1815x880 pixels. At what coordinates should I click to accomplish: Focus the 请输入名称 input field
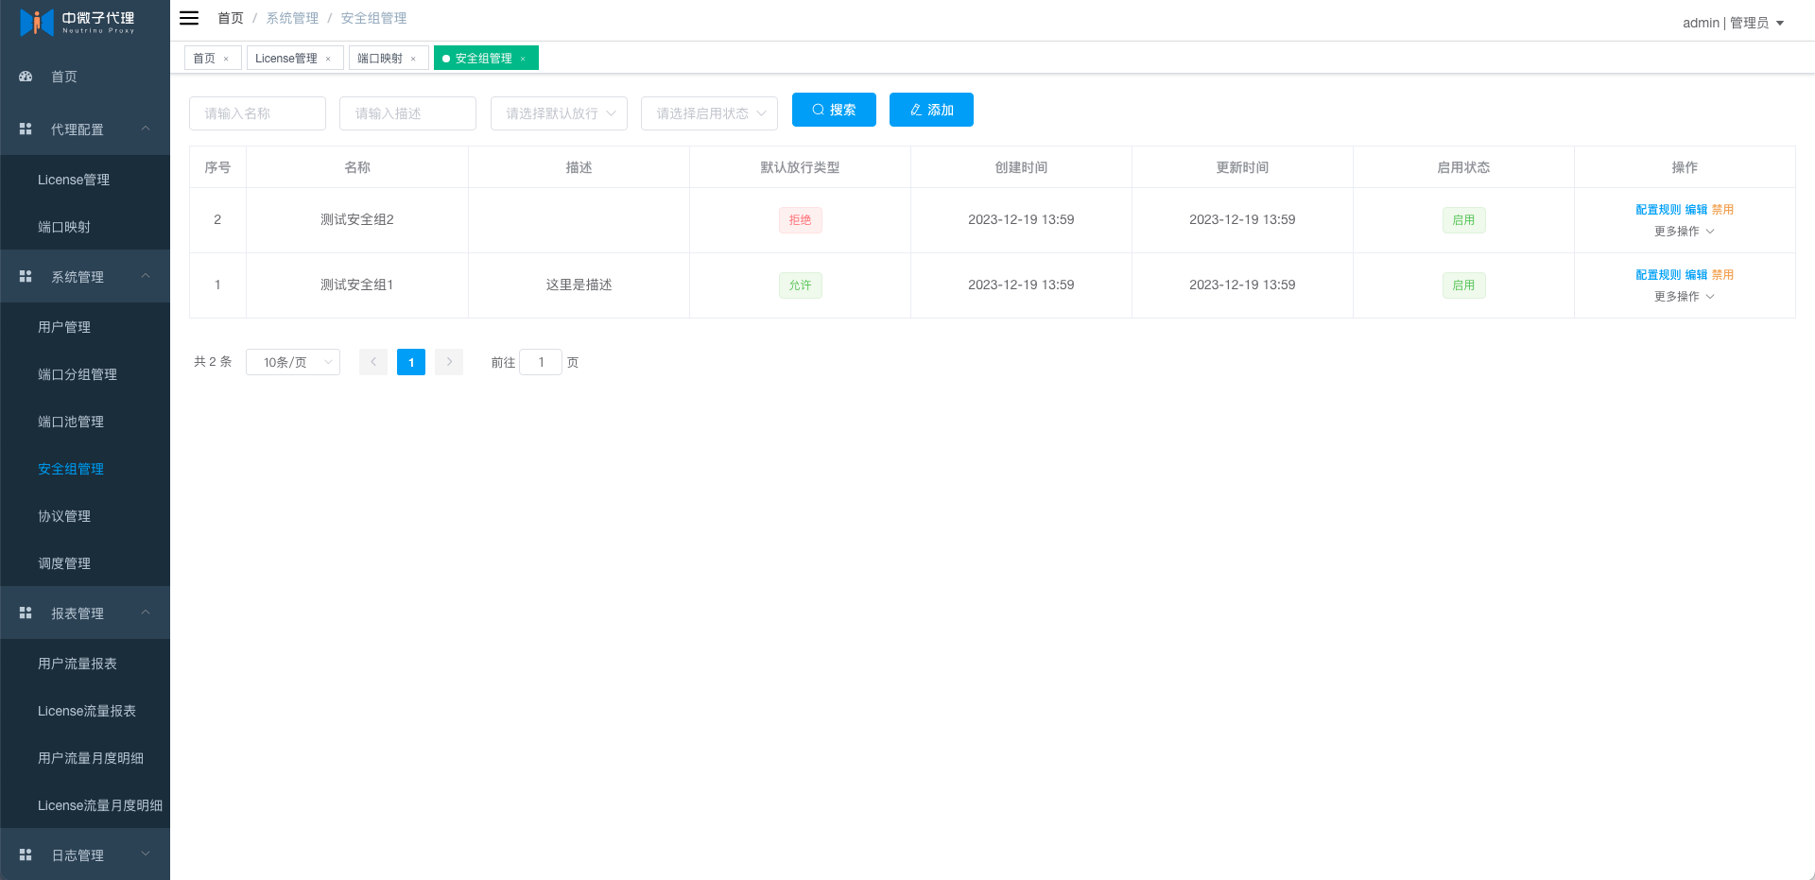[257, 113]
